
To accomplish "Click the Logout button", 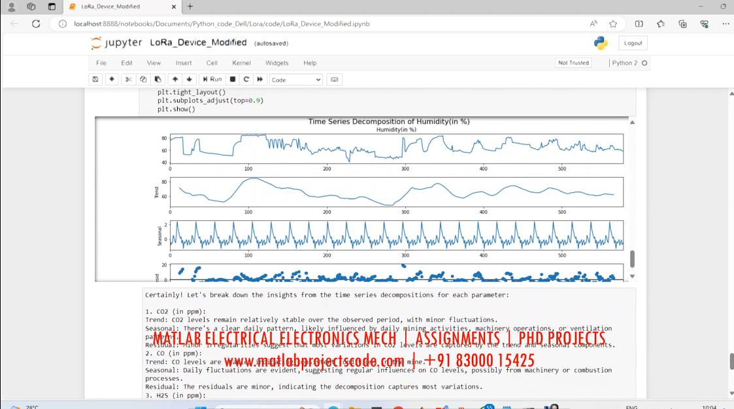I will coord(633,43).
